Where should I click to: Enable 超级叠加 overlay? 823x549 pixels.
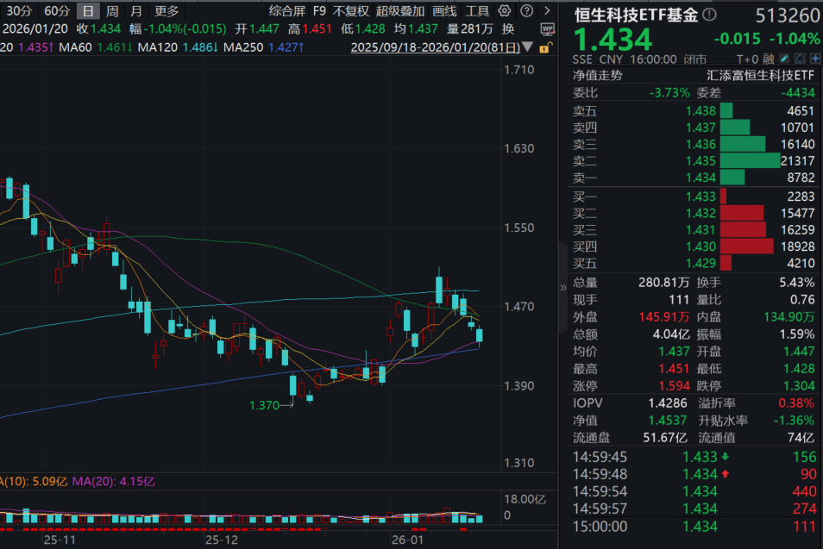pyautogui.click(x=400, y=11)
